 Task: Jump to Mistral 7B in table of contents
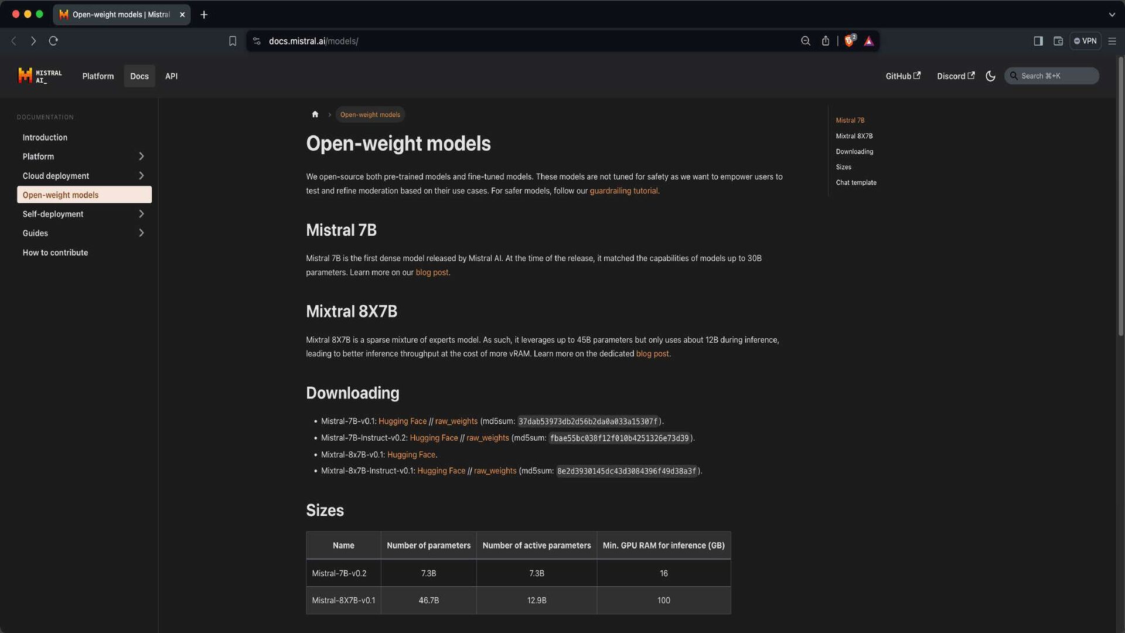pos(850,120)
